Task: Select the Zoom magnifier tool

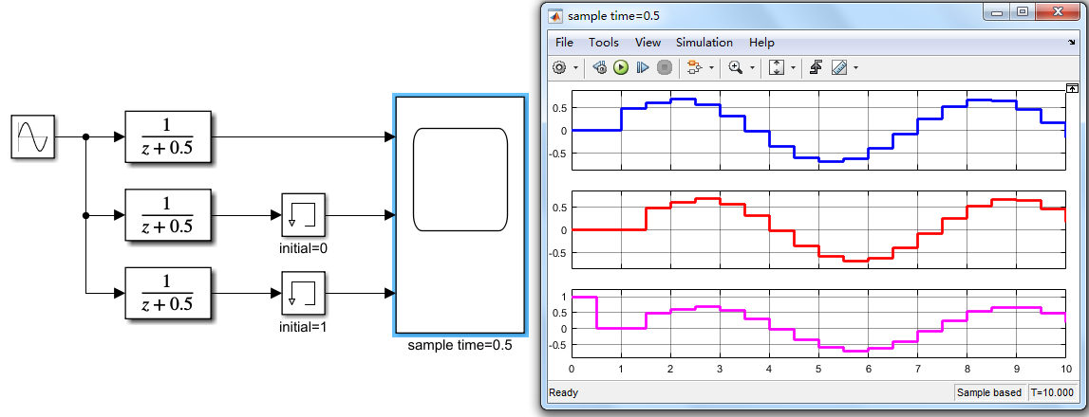Action: point(735,67)
